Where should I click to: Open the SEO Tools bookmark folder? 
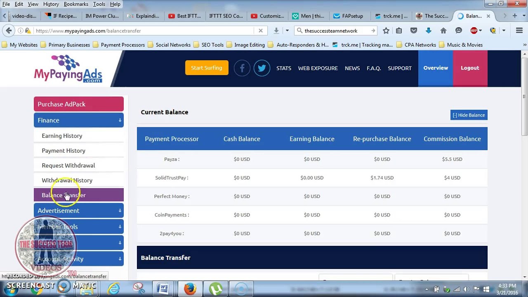[x=208, y=45]
